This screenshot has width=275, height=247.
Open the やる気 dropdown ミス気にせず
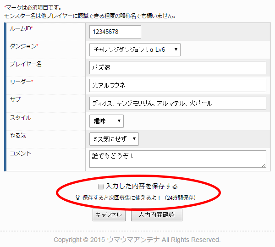point(114,139)
